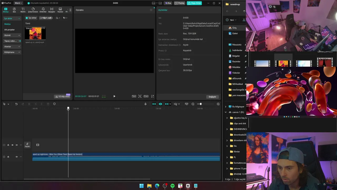337x190 pixels.
Task: Undo the last edit in the timeline
Action: [x=16, y=104]
